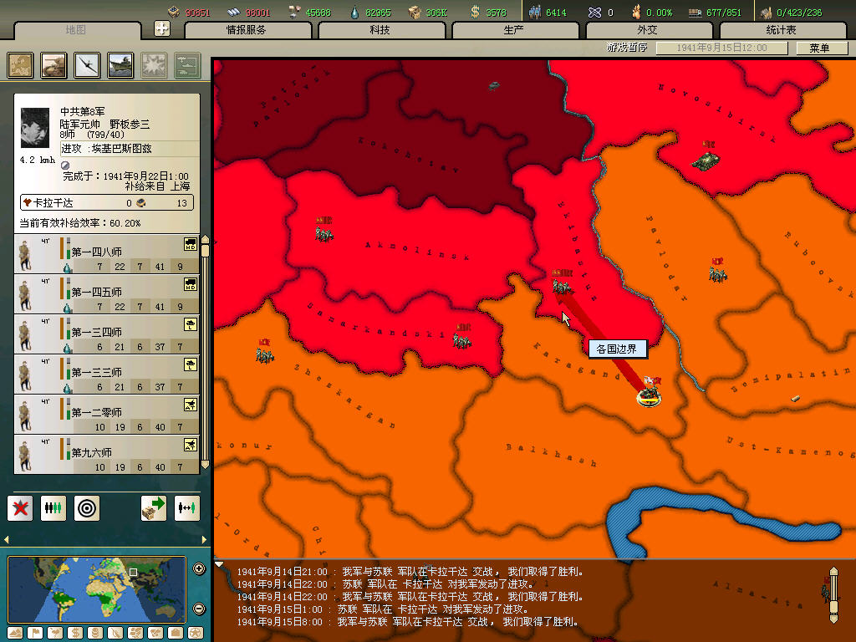Click the crate with green arrow supply icon
This screenshot has height=642, width=856.
tap(154, 508)
